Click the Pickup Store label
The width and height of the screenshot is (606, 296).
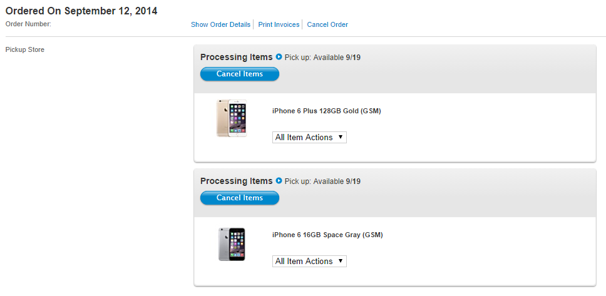pyautogui.click(x=24, y=49)
